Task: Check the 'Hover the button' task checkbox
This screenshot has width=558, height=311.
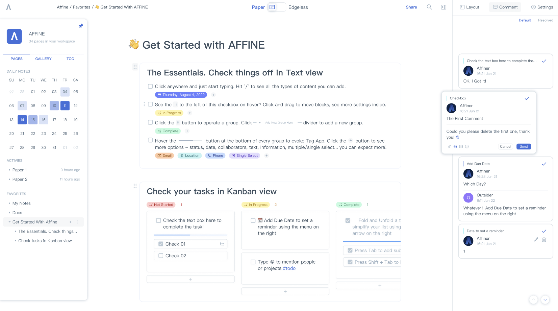Action: [150, 140]
